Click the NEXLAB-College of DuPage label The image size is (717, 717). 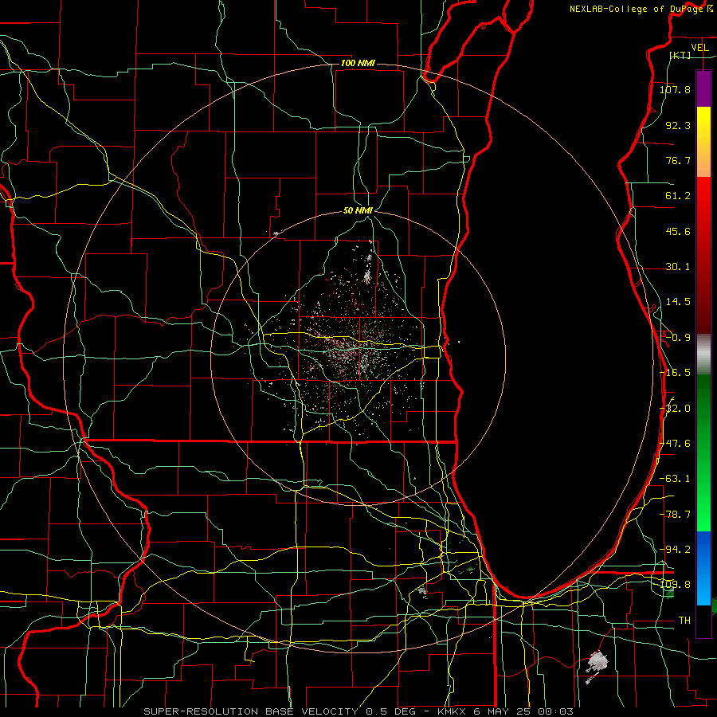click(636, 9)
